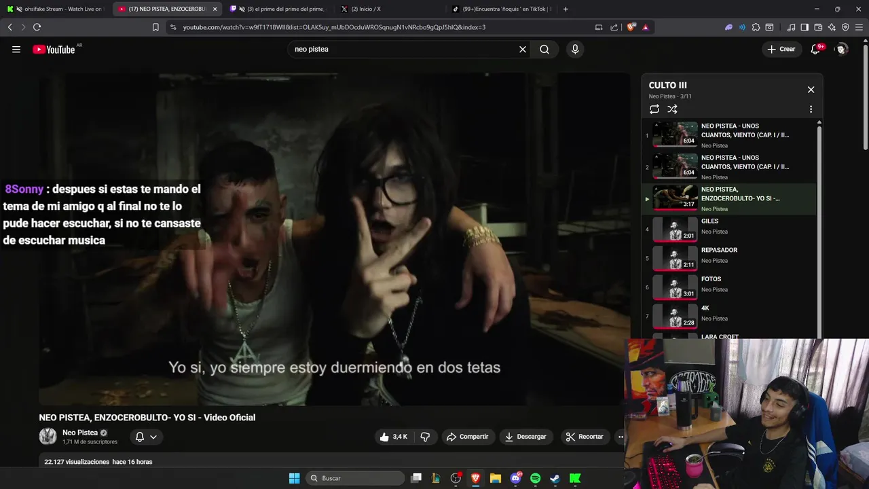The height and width of the screenshot is (489, 869).
Task: Close the CULTO III playlist panel
Action: tap(811, 90)
